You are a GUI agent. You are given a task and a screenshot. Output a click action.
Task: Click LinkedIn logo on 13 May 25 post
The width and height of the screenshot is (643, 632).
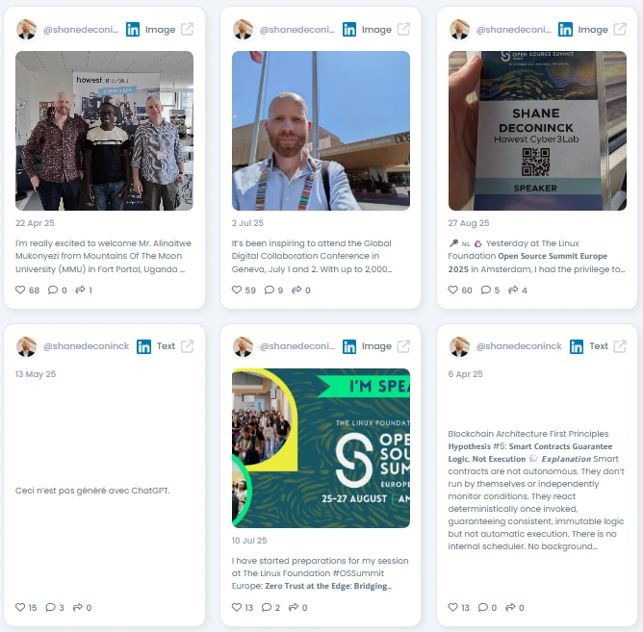click(x=144, y=346)
